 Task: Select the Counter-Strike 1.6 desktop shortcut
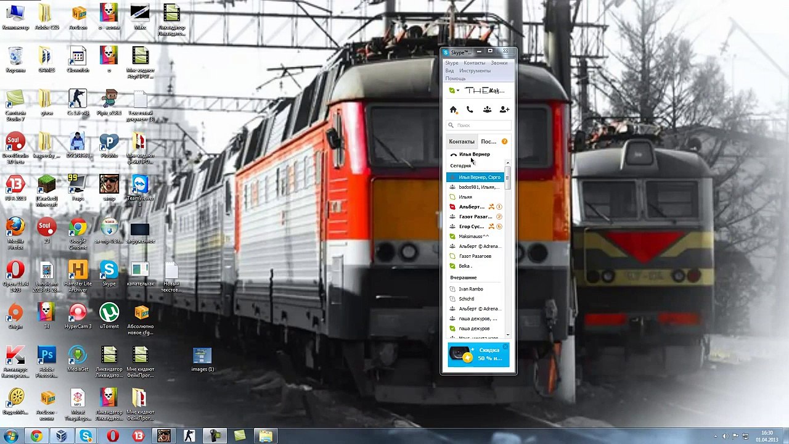point(78,102)
